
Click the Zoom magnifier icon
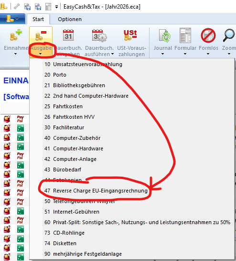(x=229, y=35)
